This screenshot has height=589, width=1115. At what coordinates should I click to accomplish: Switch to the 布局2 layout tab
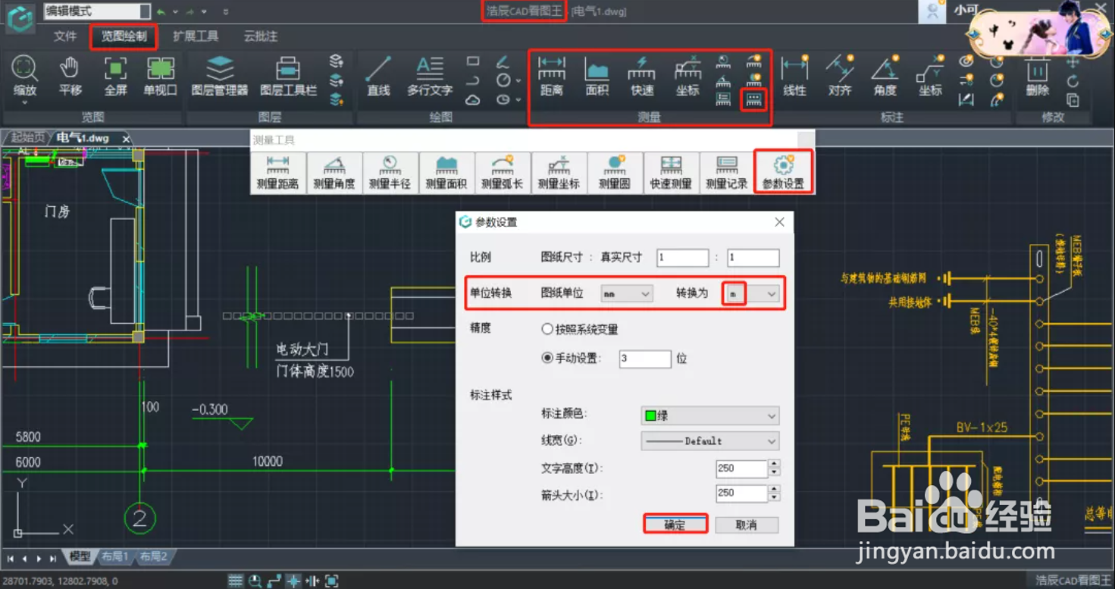[153, 557]
